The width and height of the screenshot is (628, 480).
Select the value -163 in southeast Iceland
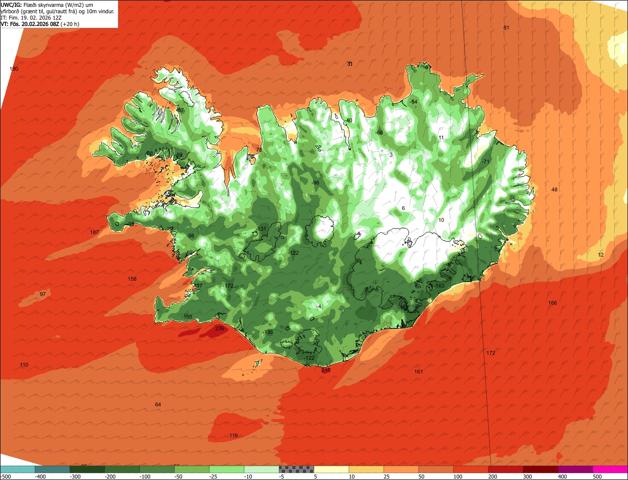pos(439,286)
